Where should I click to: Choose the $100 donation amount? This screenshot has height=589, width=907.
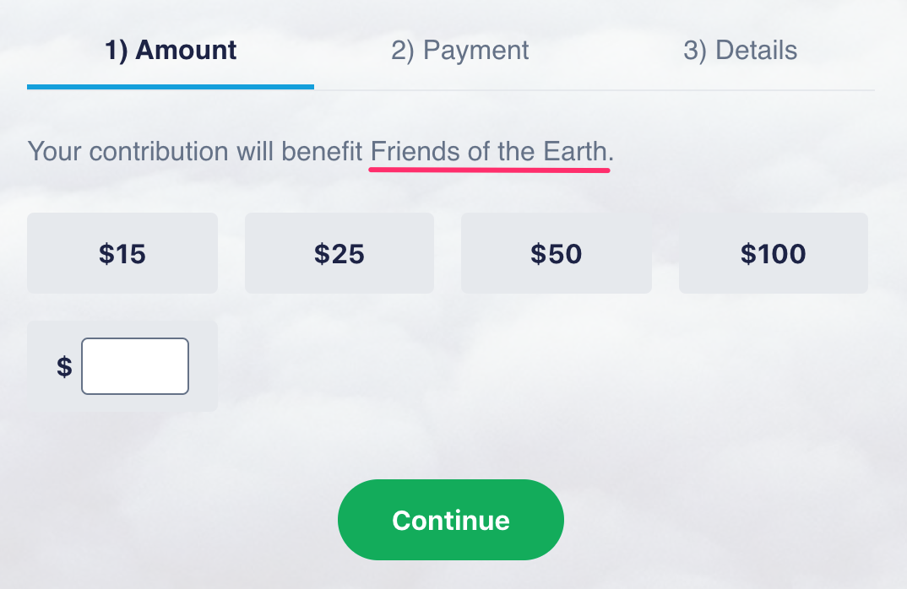coord(773,253)
